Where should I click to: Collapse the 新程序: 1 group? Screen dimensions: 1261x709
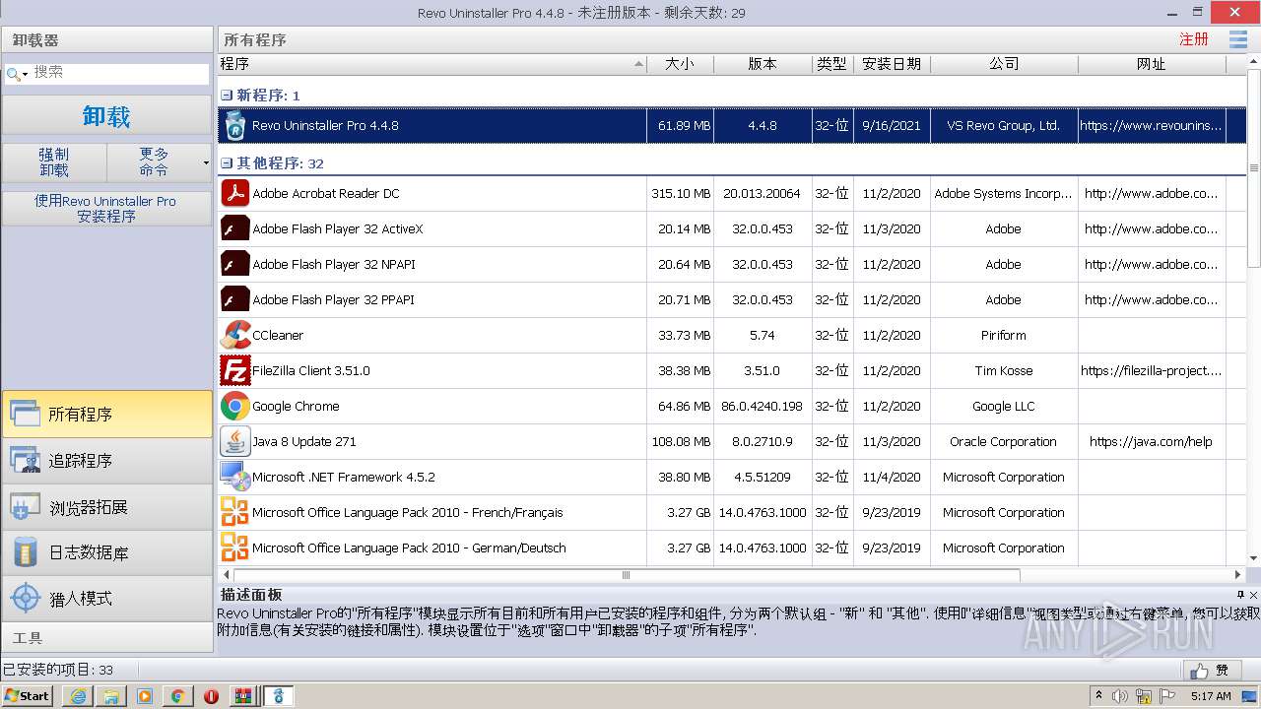(x=226, y=96)
